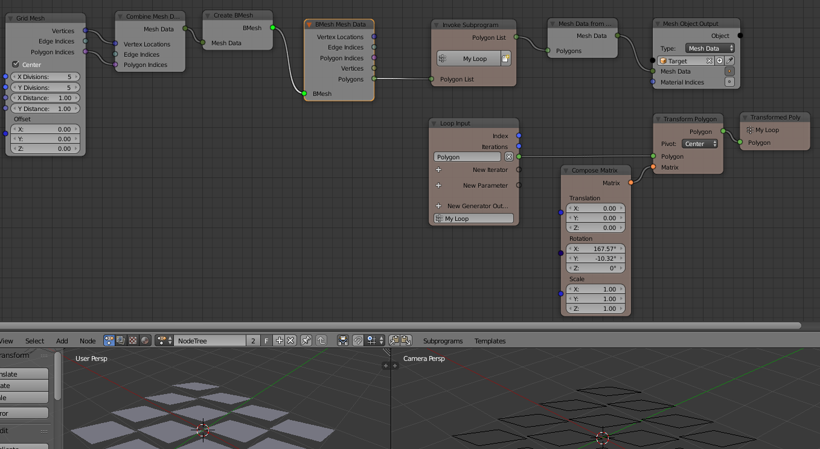Collapse the BMesh Mesh Data node
Viewport: 820px width, 449px height.
click(x=310, y=25)
